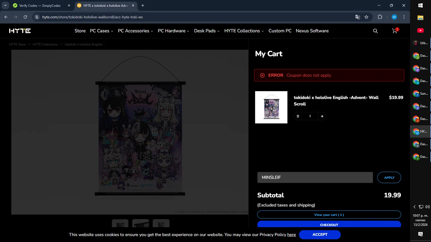Image resolution: width=431 pixels, height=242 pixels.
Task: Bookmark this page with the star
Action: [x=366, y=17]
